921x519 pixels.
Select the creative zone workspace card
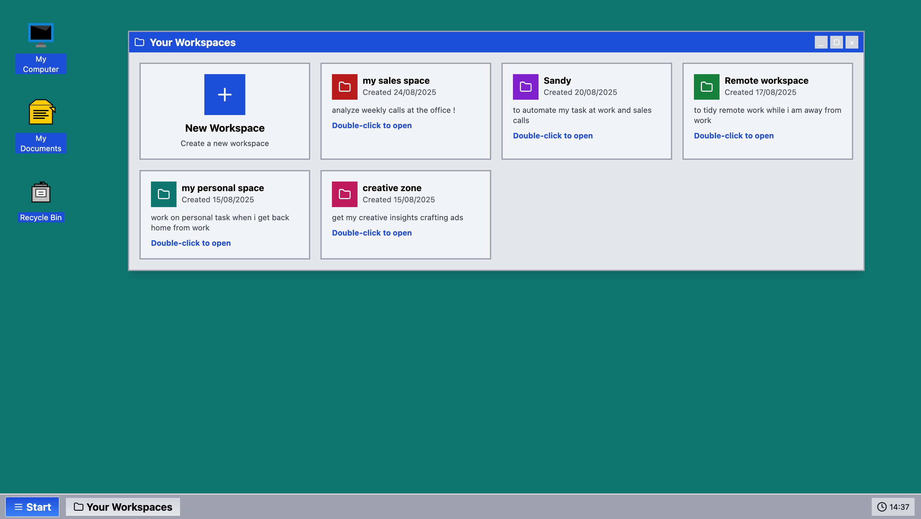click(x=406, y=215)
